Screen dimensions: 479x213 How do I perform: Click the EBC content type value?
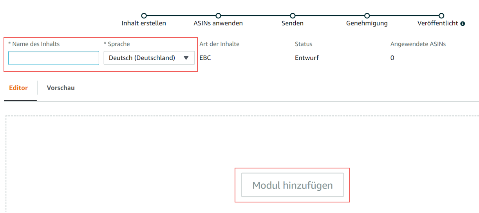205,58
